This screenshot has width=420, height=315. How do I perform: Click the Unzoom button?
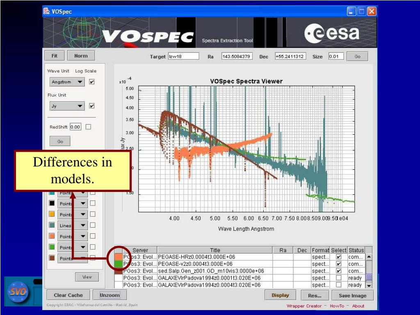coord(110,295)
